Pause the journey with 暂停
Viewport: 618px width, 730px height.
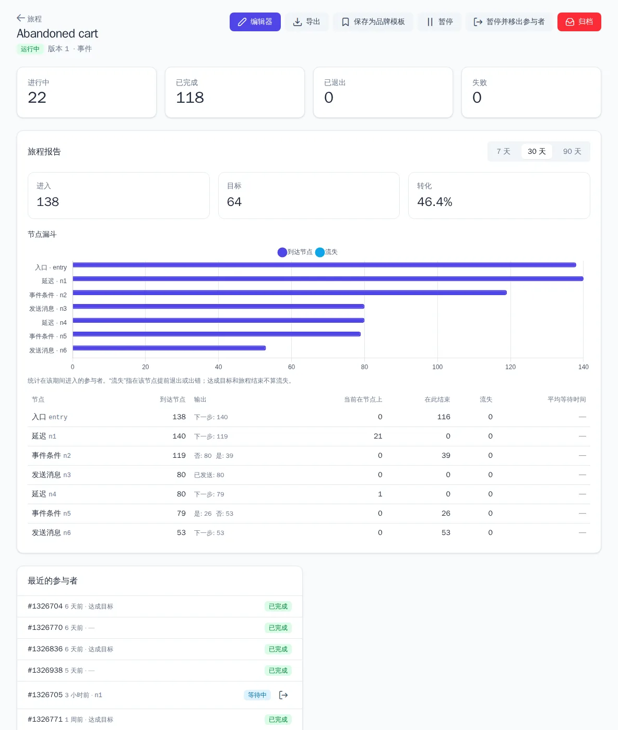tap(439, 22)
